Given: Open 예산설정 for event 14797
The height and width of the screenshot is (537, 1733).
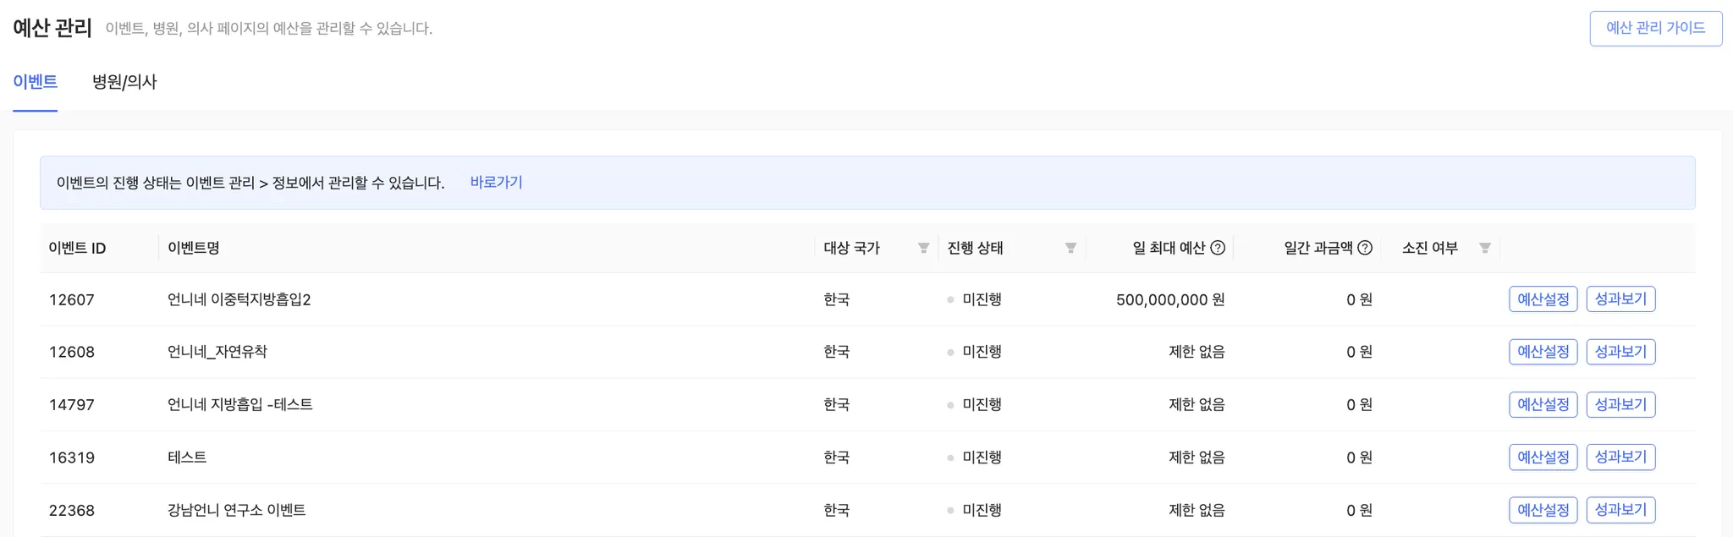Looking at the screenshot, I should [1543, 404].
